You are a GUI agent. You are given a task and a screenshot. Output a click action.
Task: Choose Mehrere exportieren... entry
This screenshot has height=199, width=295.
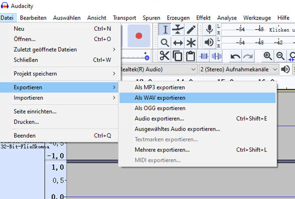(198, 150)
